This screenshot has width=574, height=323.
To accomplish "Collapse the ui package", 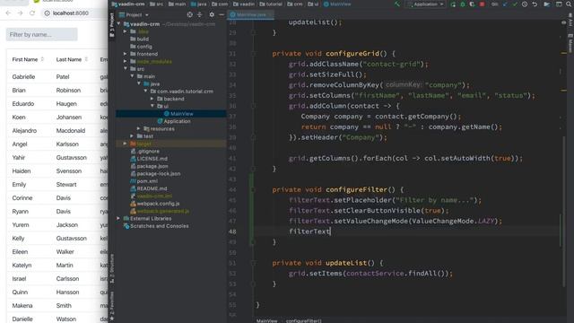I will tap(152, 106).
